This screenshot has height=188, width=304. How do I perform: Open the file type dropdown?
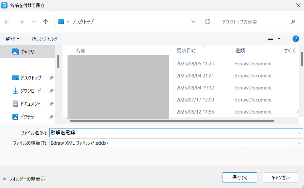click(x=300, y=143)
